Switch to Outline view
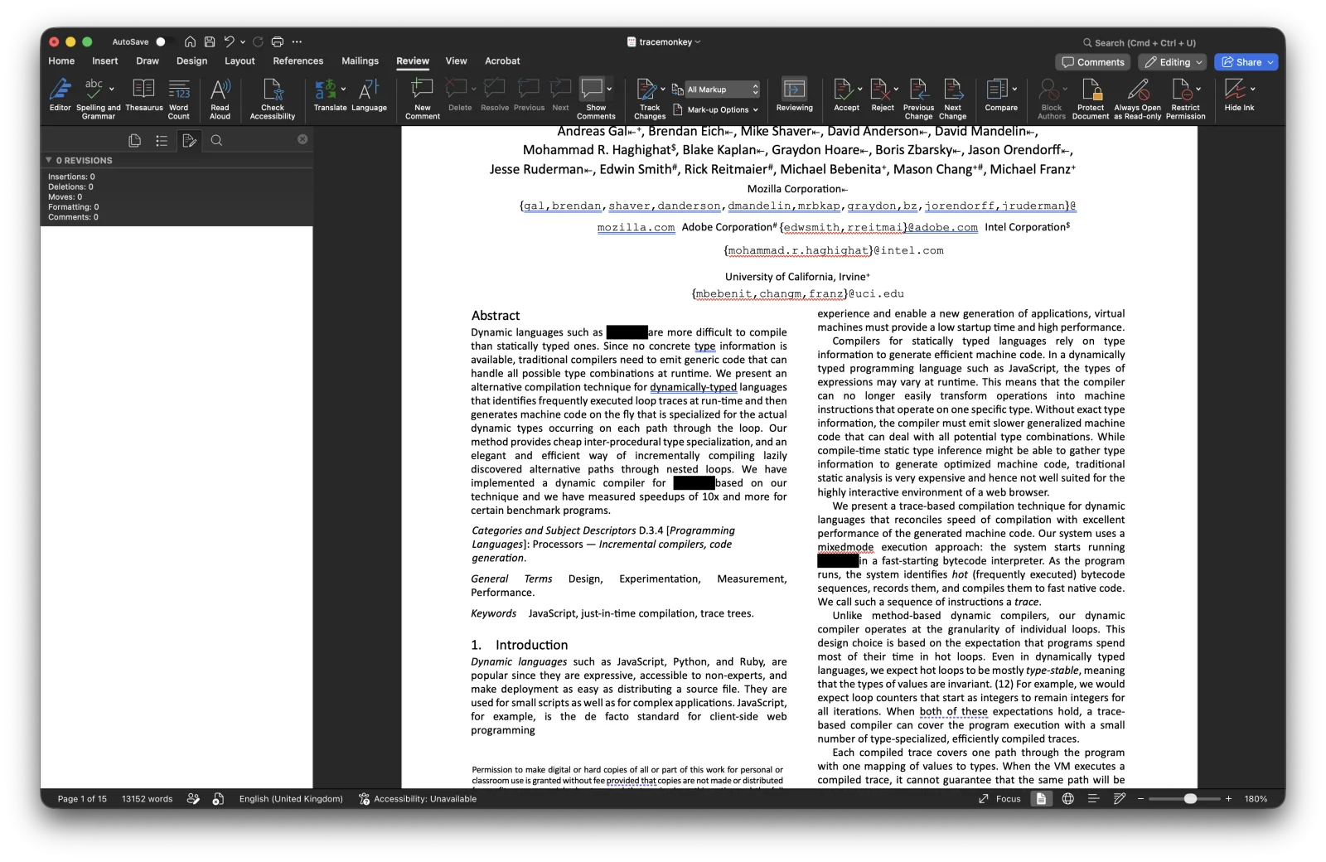Screen dimensions: 1326x862 pos(1093,799)
